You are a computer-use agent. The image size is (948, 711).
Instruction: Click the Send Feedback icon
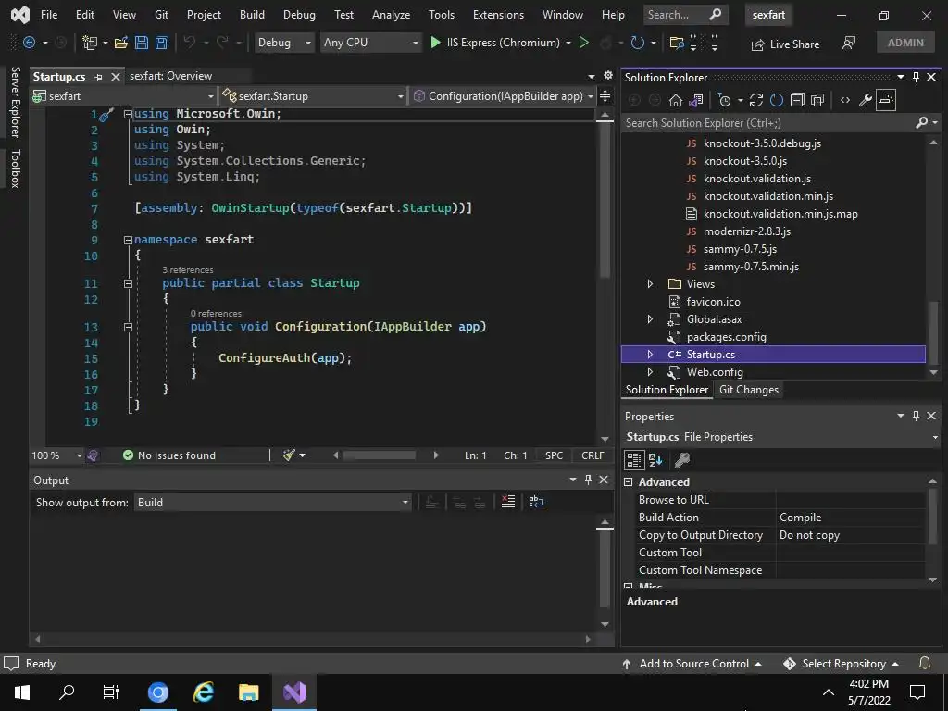[849, 43]
